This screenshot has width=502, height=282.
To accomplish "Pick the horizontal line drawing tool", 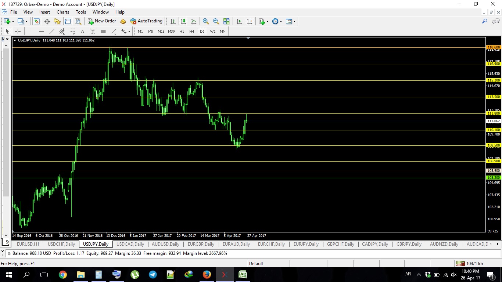I will (x=42, y=32).
